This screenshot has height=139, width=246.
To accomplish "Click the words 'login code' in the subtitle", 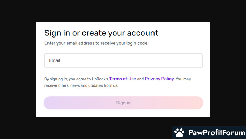I will (x=139, y=43).
